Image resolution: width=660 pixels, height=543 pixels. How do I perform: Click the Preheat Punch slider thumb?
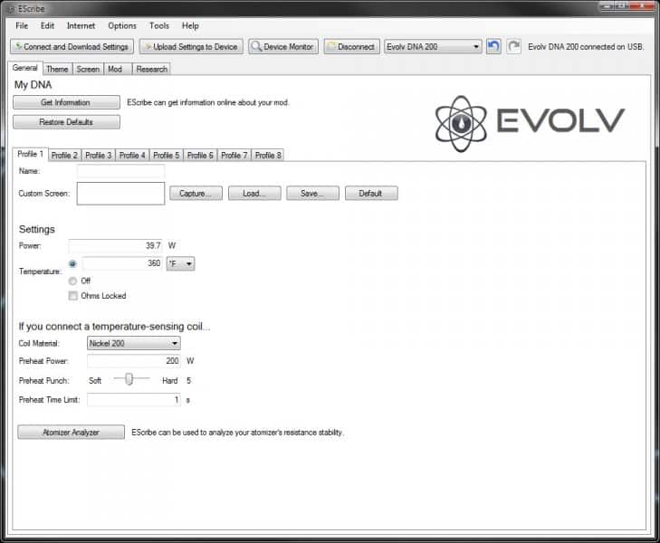click(129, 379)
